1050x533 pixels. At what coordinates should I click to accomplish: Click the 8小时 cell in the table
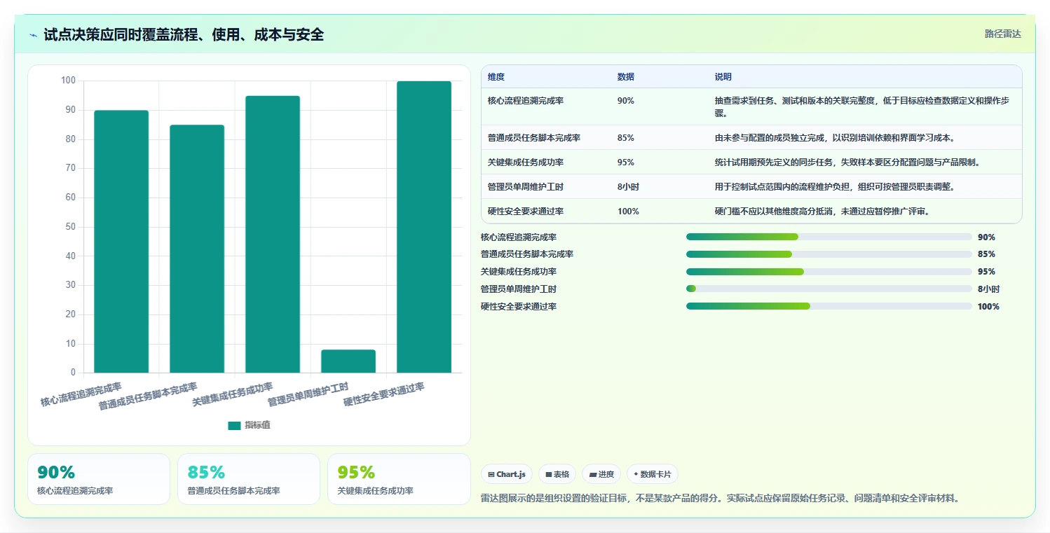[628, 187]
